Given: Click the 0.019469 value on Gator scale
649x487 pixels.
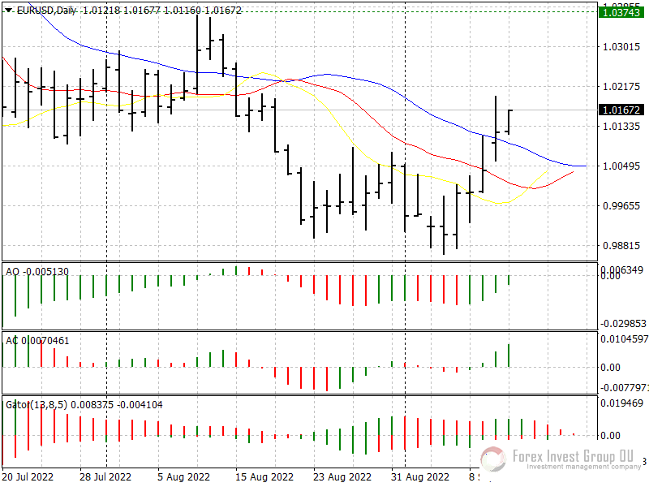Looking at the screenshot, I should coord(623,403).
